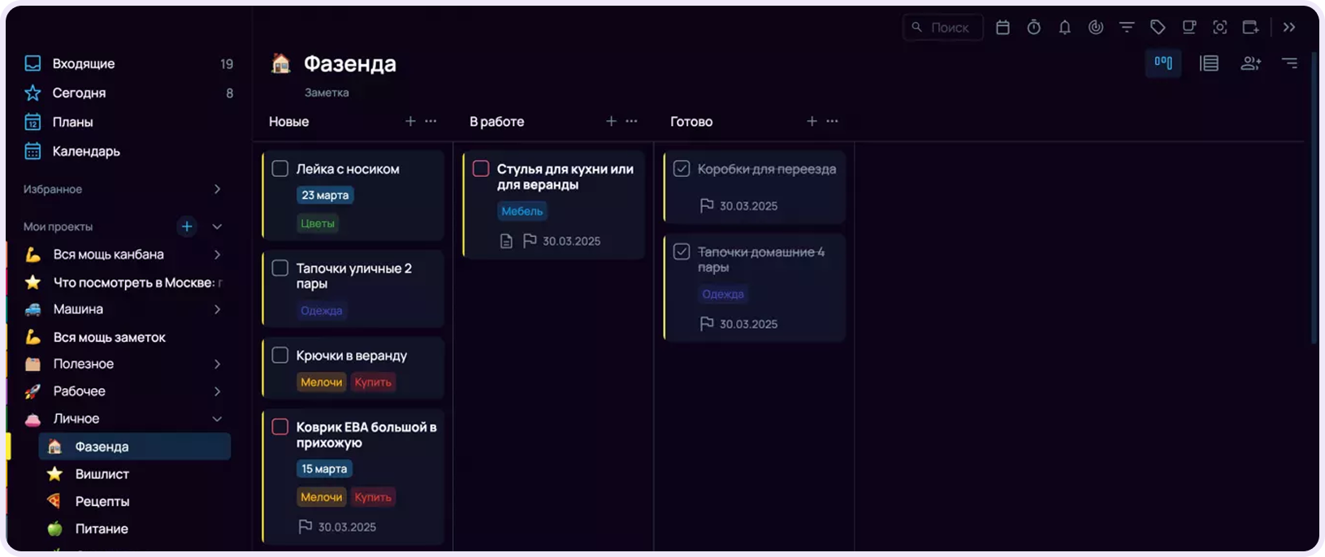Open Входящие in the sidebar
This screenshot has height=557, width=1325.
coord(84,63)
